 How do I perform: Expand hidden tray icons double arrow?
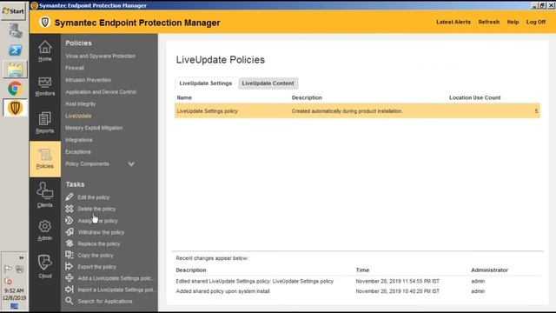tap(21, 257)
